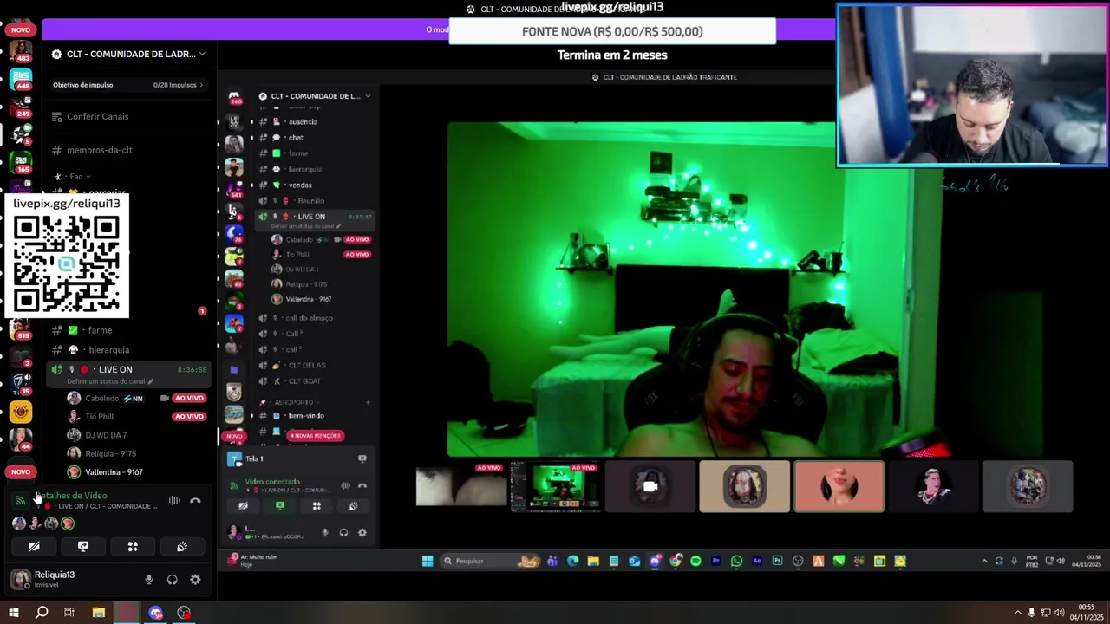Viewport: 1110px width, 624px height.
Task: Select user Reliquia - 9175 in outer list
Action: 110,453
